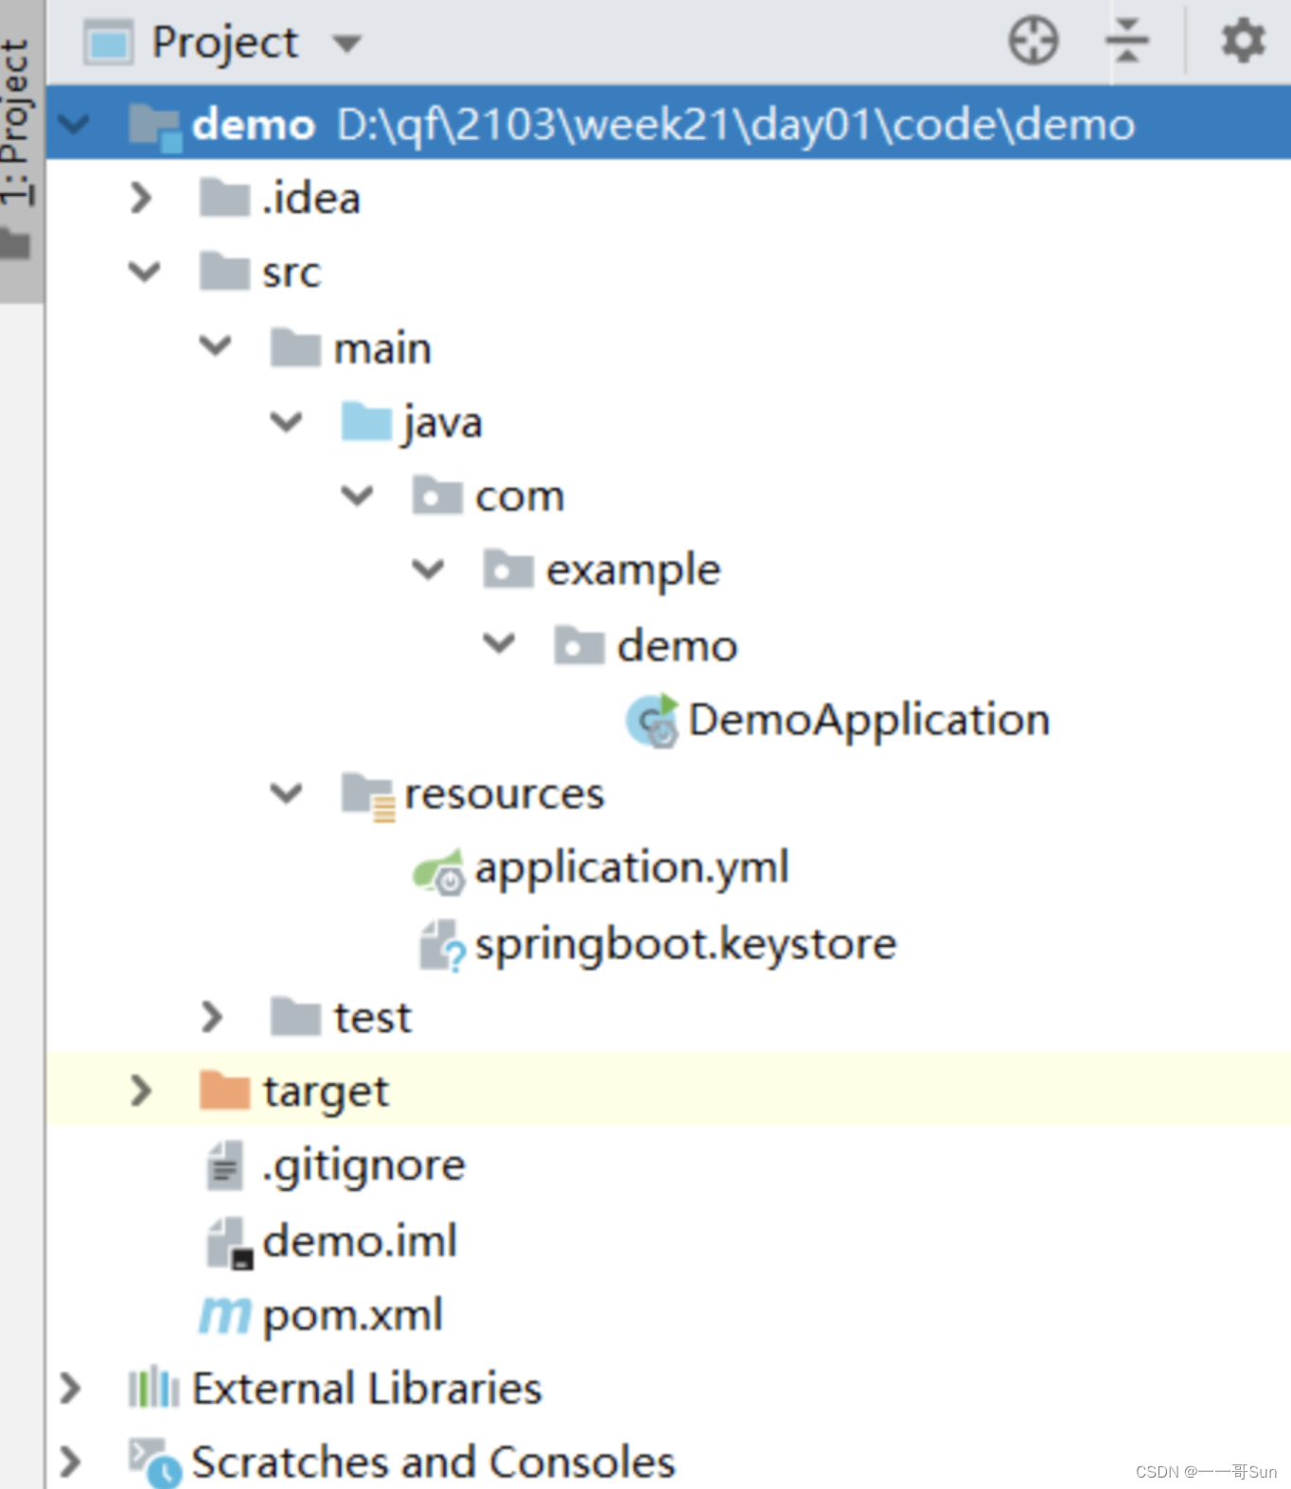Click the Project view window icon

click(108, 43)
